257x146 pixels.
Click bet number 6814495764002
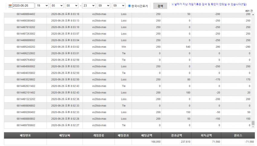26,60
